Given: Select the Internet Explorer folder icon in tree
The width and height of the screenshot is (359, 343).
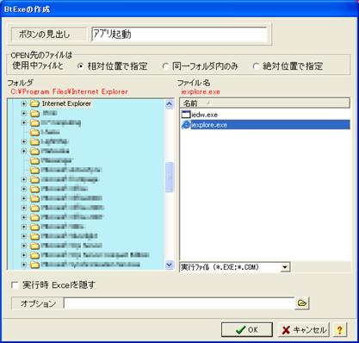Looking at the screenshot, I should tap(34, 103).
